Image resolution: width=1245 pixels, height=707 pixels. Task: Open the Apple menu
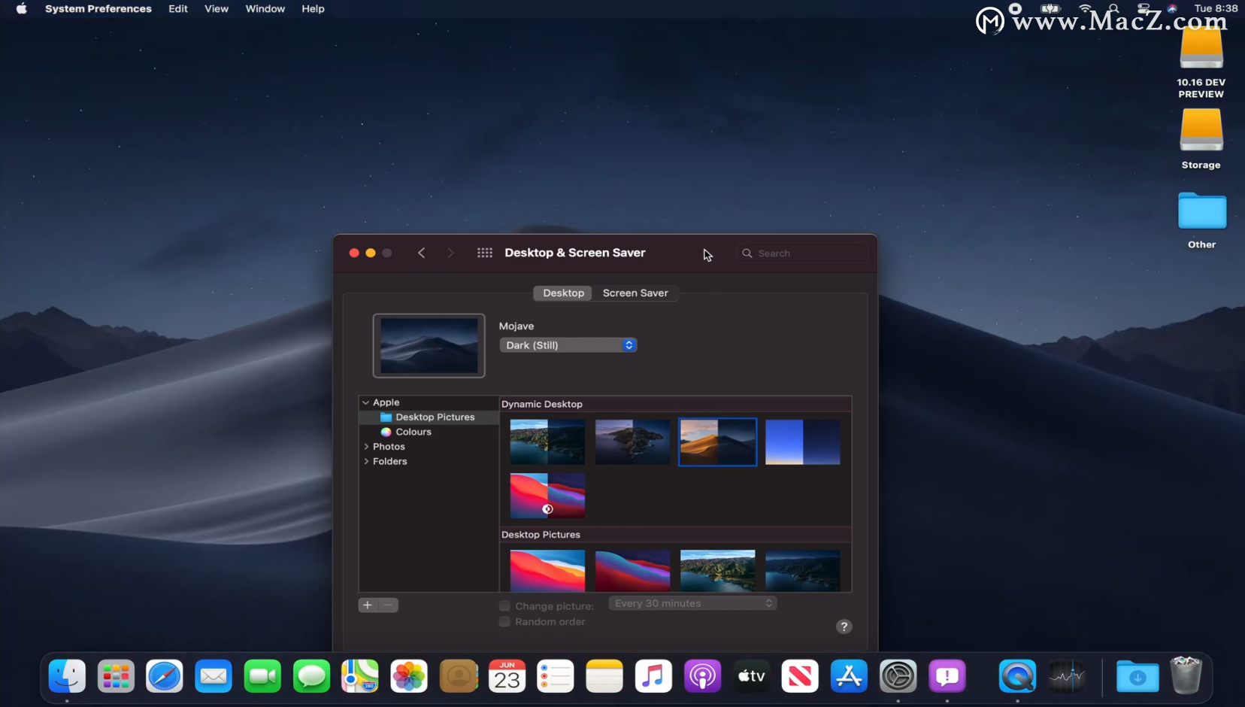tap(22, 9)
